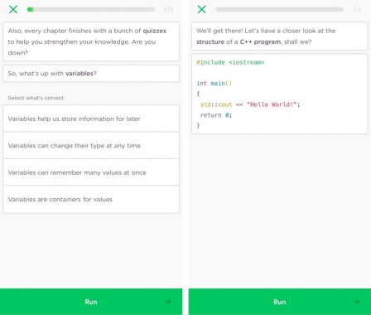Viewport: 371px width, 315px height.
Task: Click the arrow icon on the right Run bar
Action: [357, 302]
